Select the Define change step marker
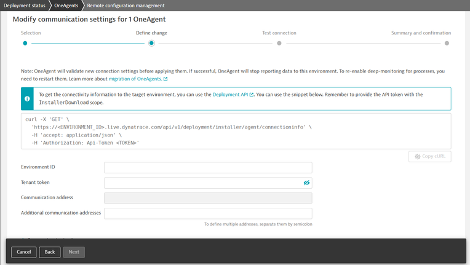 click(x=151, y=43)
